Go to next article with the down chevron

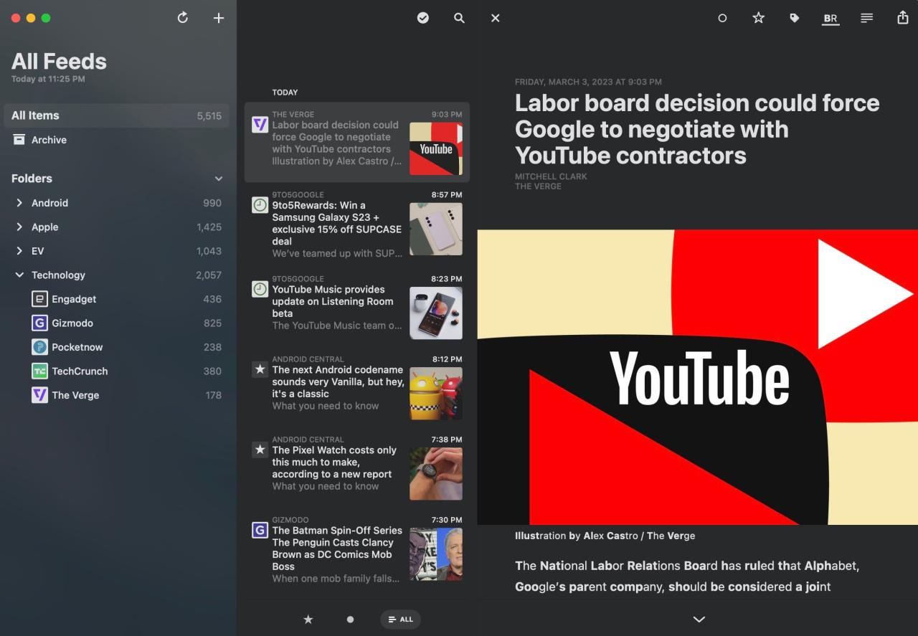[x=699, y=619]
